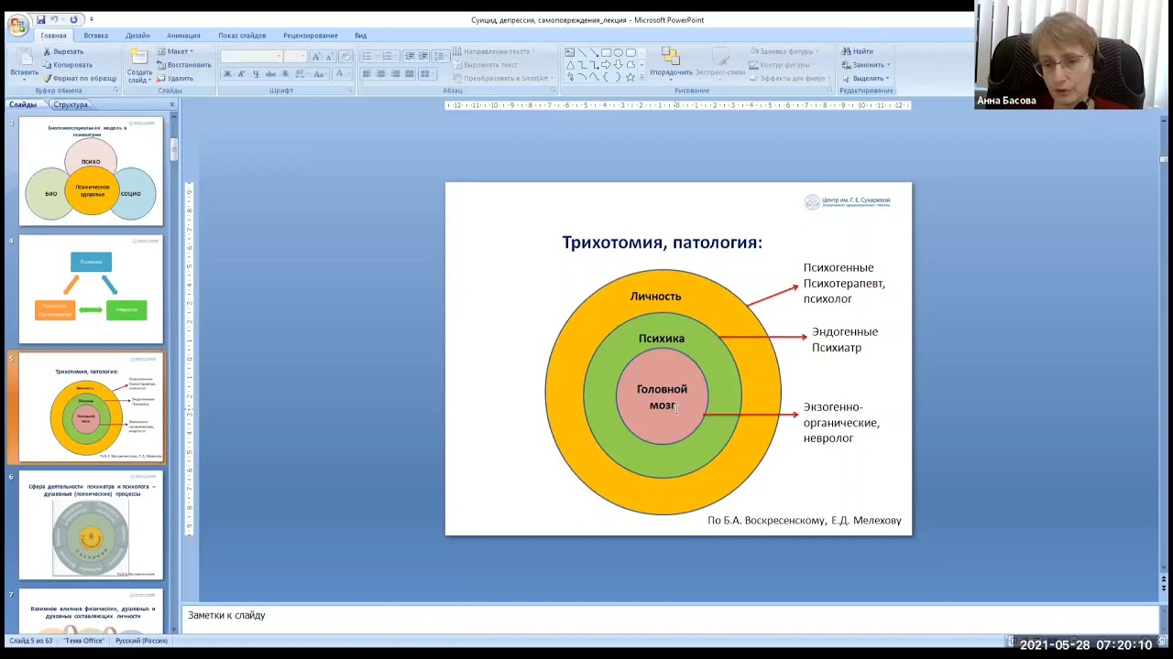Cut selection with Вырезать

[63, 51]
